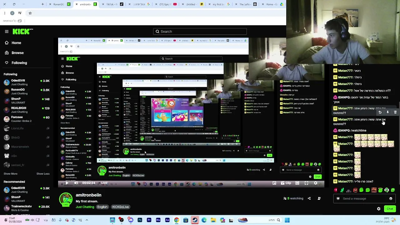Open Photoshop from the taskbar
This screenshot has height=225, width=400.
pos(140,220)
